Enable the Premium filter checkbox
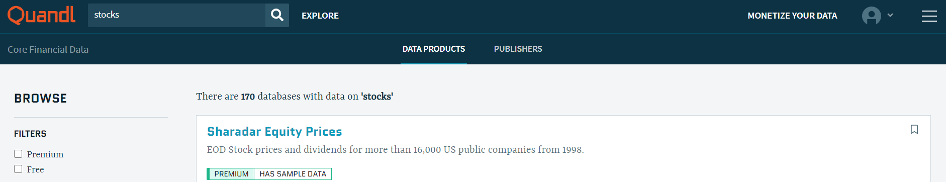946x182 pixels. (x=18, y=154)
